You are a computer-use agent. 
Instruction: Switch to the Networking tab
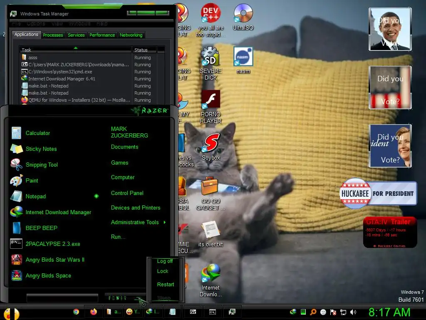click(x=131, y=35)
